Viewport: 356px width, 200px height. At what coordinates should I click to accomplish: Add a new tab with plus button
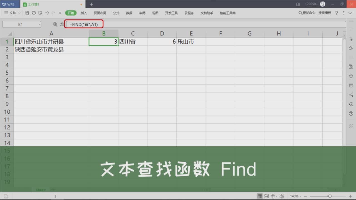click(91, 4)
